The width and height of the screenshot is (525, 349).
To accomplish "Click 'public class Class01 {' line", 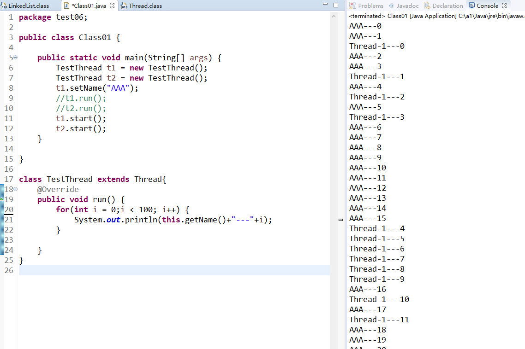I will [69, 37].
